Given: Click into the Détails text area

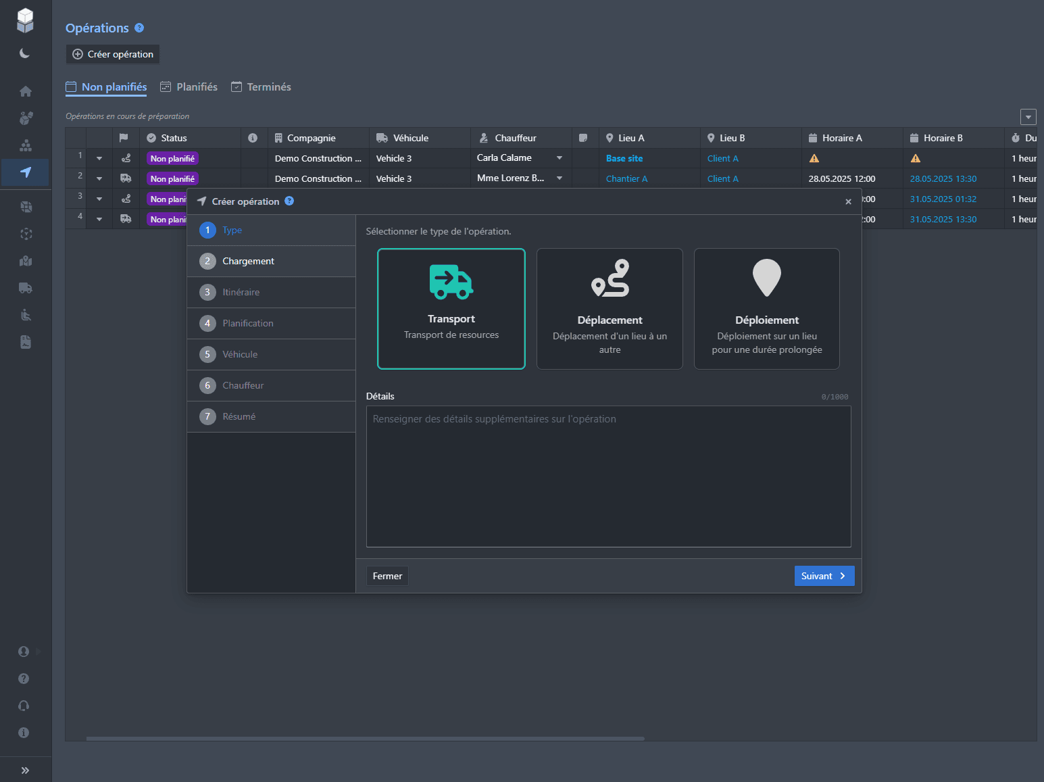Looking at the screenshot, I should pyautogui.click(x=608, y=476).
